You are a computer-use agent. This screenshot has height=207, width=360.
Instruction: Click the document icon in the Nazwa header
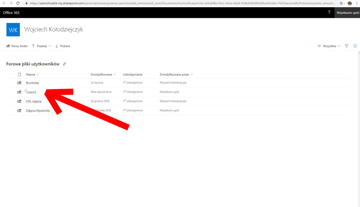click(x=19, y=74)
